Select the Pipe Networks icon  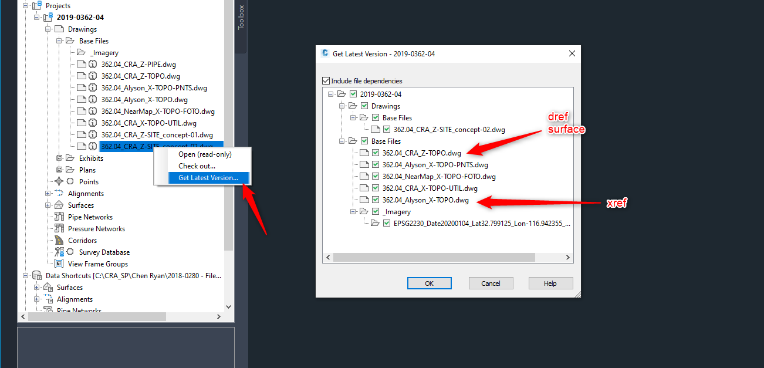[x=60, y=217]
